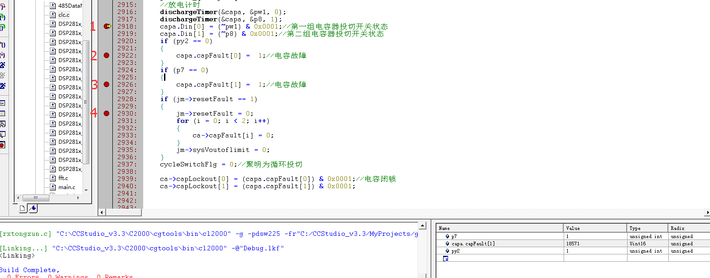The width and height of the screenshot is (710, 278).
Task: Click the red-arrow Step Into debug icon
Action: 3,7
